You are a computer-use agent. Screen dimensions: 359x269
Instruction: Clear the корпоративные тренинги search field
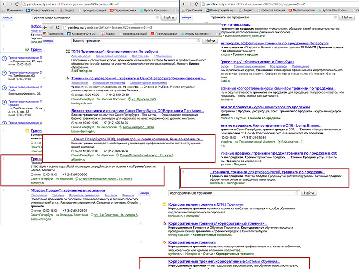pyautogui.click(x=297, y=193)
